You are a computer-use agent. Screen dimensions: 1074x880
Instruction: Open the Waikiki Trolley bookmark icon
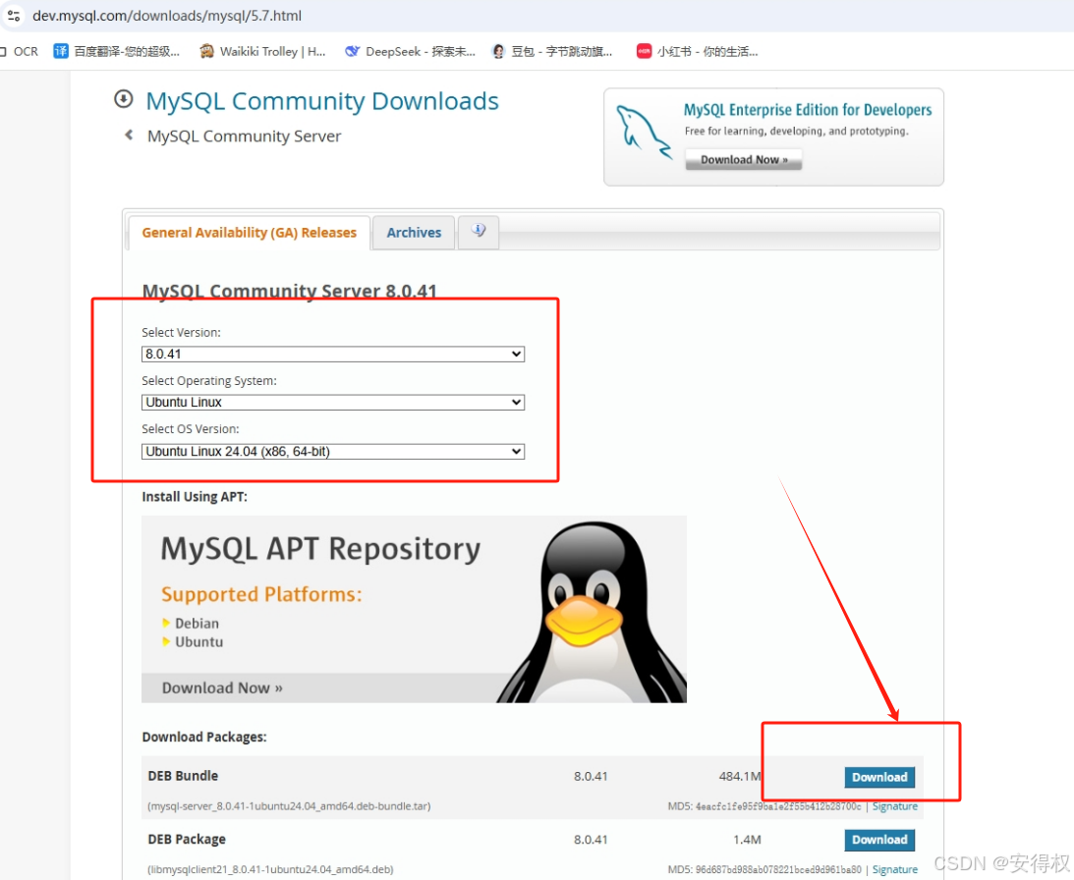[206, 51]
